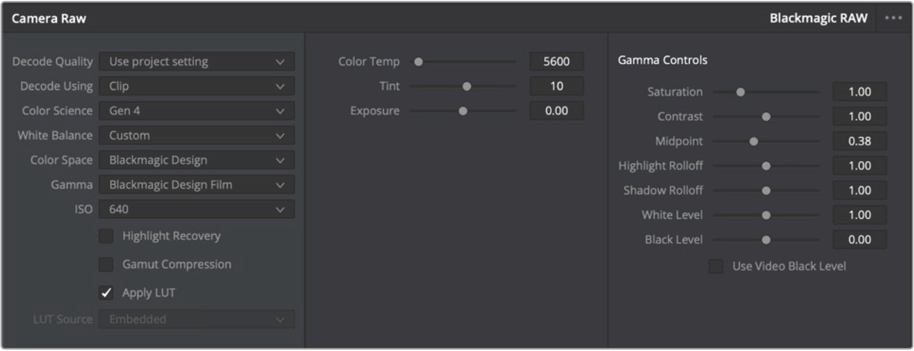This screenshot has height=351, width=914.
Task: Open the Color Science dropdown
Action: click(x=196, y=111)
